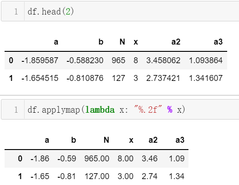Click value -1.859587 in first table
Screen dimensions: 239x185
(40, 60)
